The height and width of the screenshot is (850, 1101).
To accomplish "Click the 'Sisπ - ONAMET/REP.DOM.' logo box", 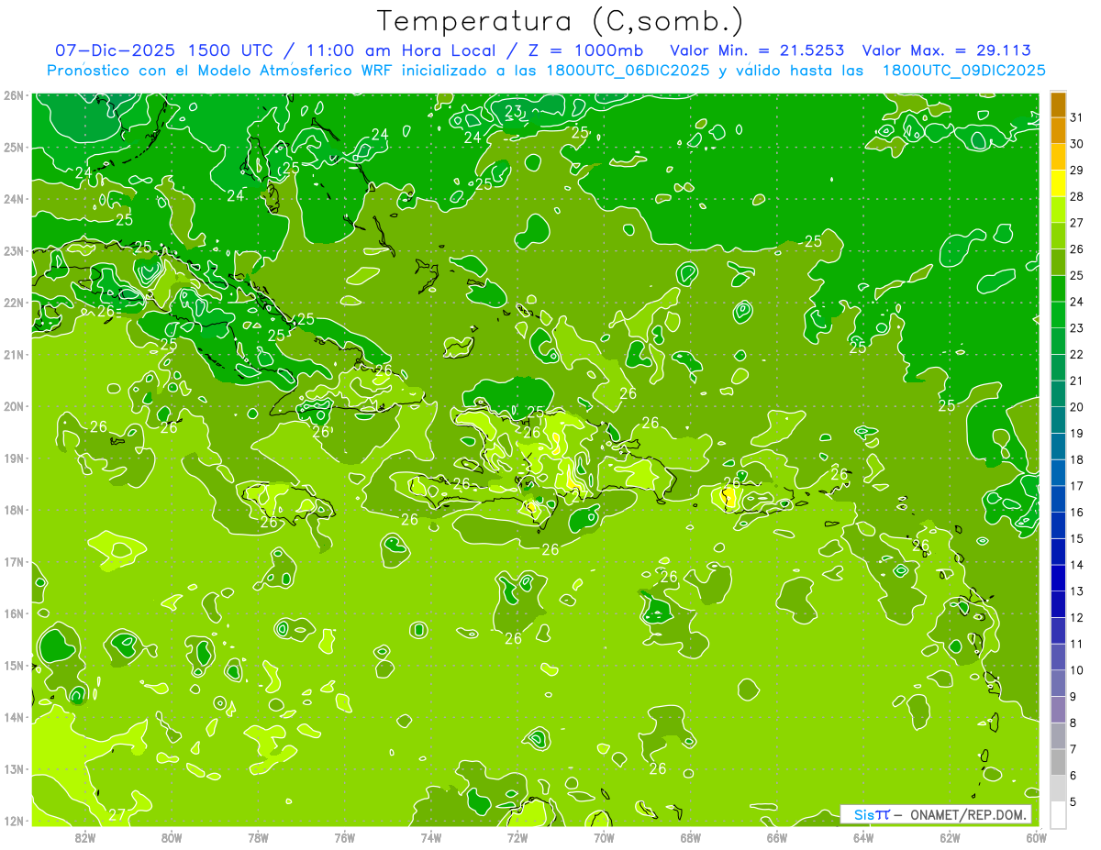I will point(936,814).
